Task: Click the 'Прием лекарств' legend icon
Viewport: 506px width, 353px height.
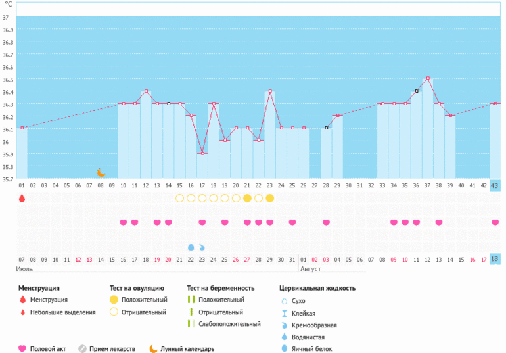Action: (x=83, y=349)
